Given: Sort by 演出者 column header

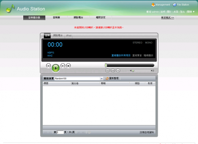Looking at the screenshot, I should (85, 83).
